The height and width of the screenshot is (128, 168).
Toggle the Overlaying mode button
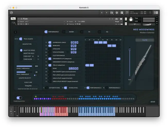pyautogui.click(x=65, y=88)
